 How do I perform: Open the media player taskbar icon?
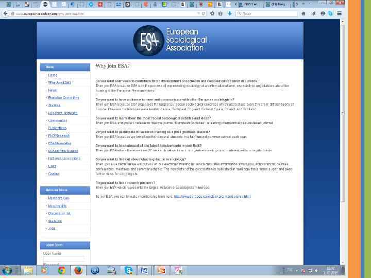click(44, 271)
